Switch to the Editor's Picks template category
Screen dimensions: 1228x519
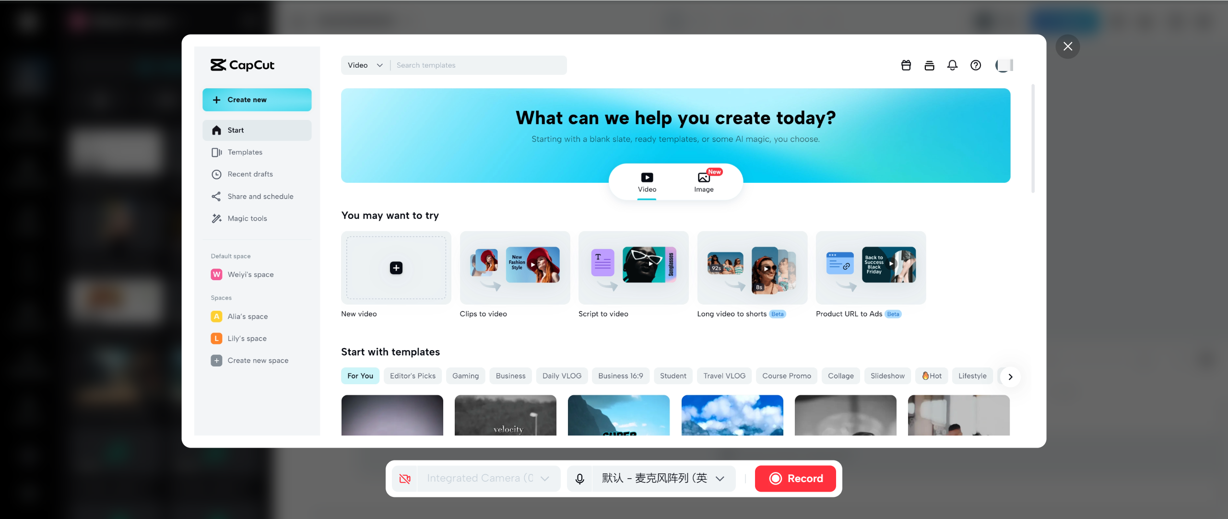pos(413,376)
